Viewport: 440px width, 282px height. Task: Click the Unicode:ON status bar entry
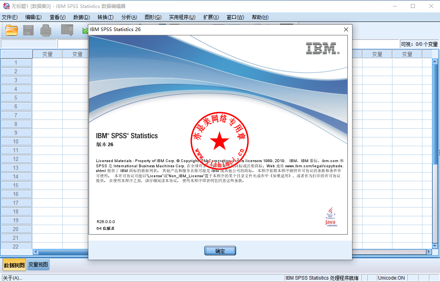point(391,278)
